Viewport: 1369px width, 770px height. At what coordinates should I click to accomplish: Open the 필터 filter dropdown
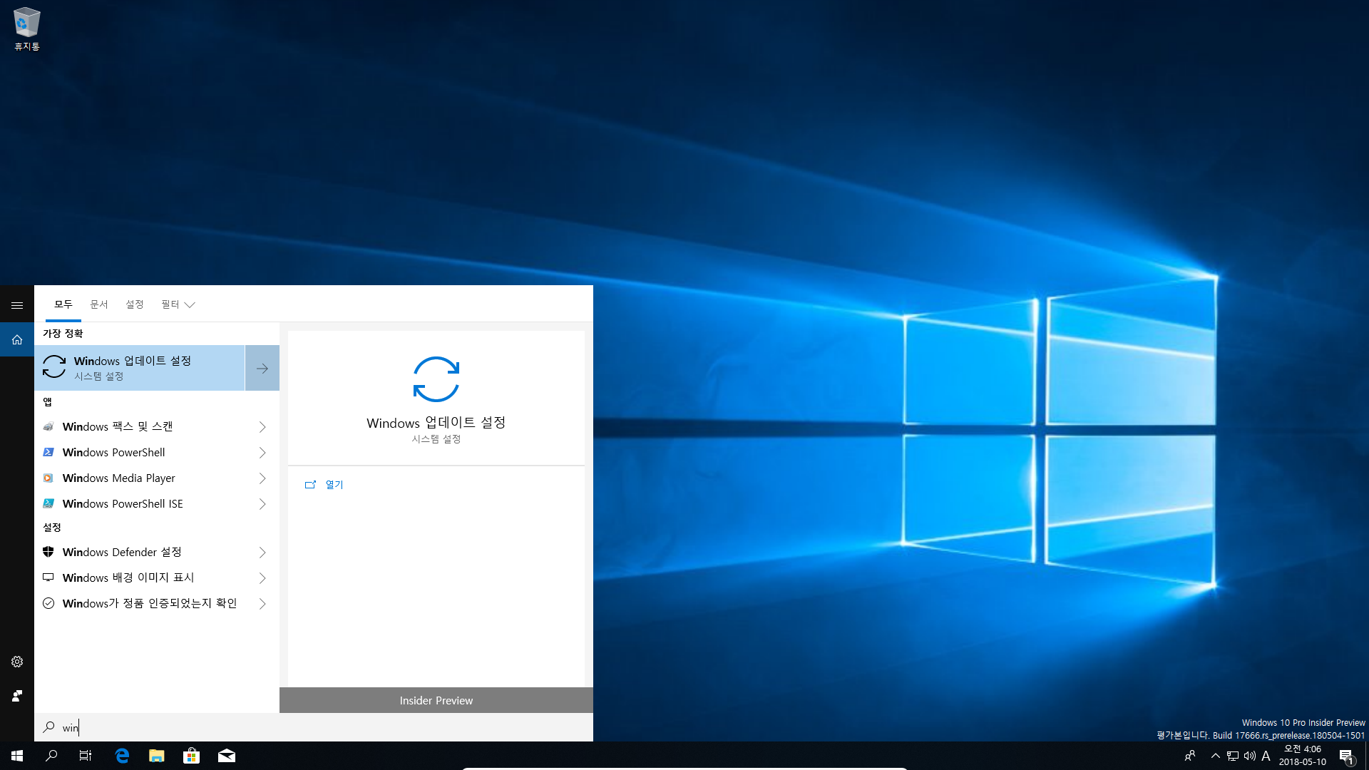178,304
